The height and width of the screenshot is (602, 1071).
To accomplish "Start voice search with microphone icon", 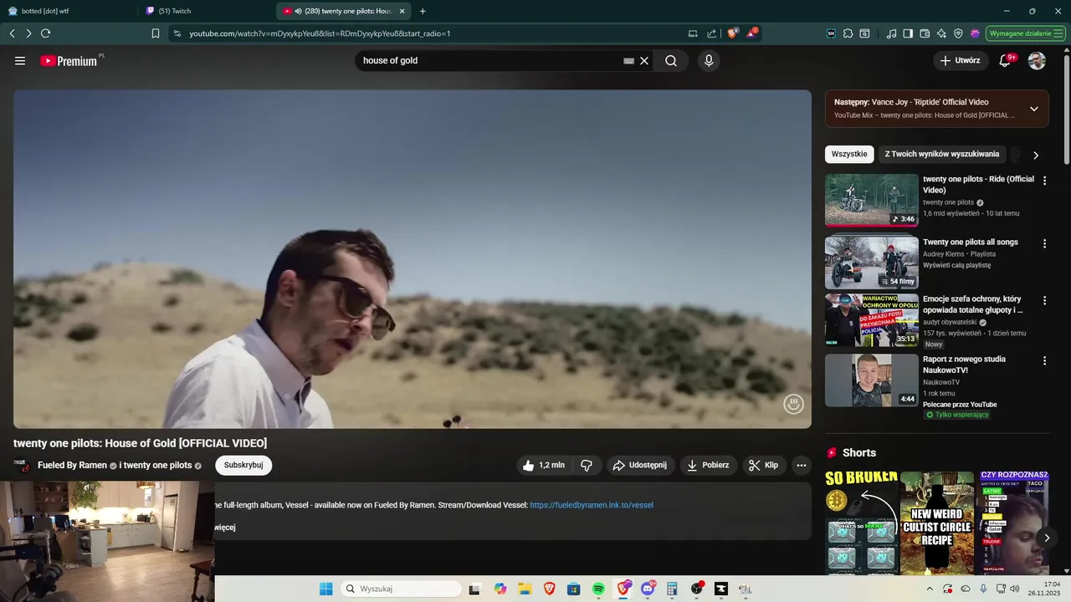I will [709, 61].
